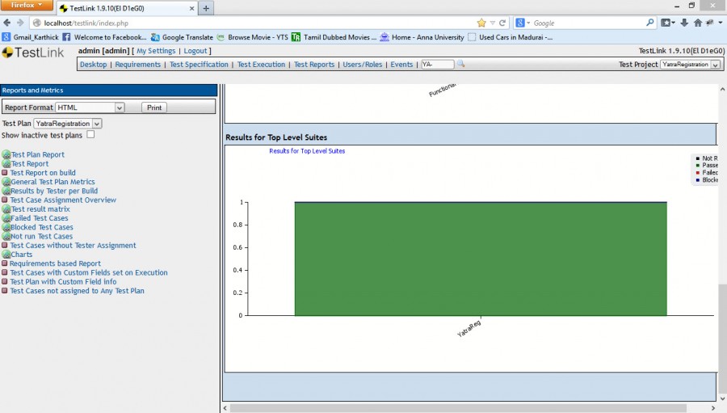Open Test Project dropdown in header

point(690,65)
